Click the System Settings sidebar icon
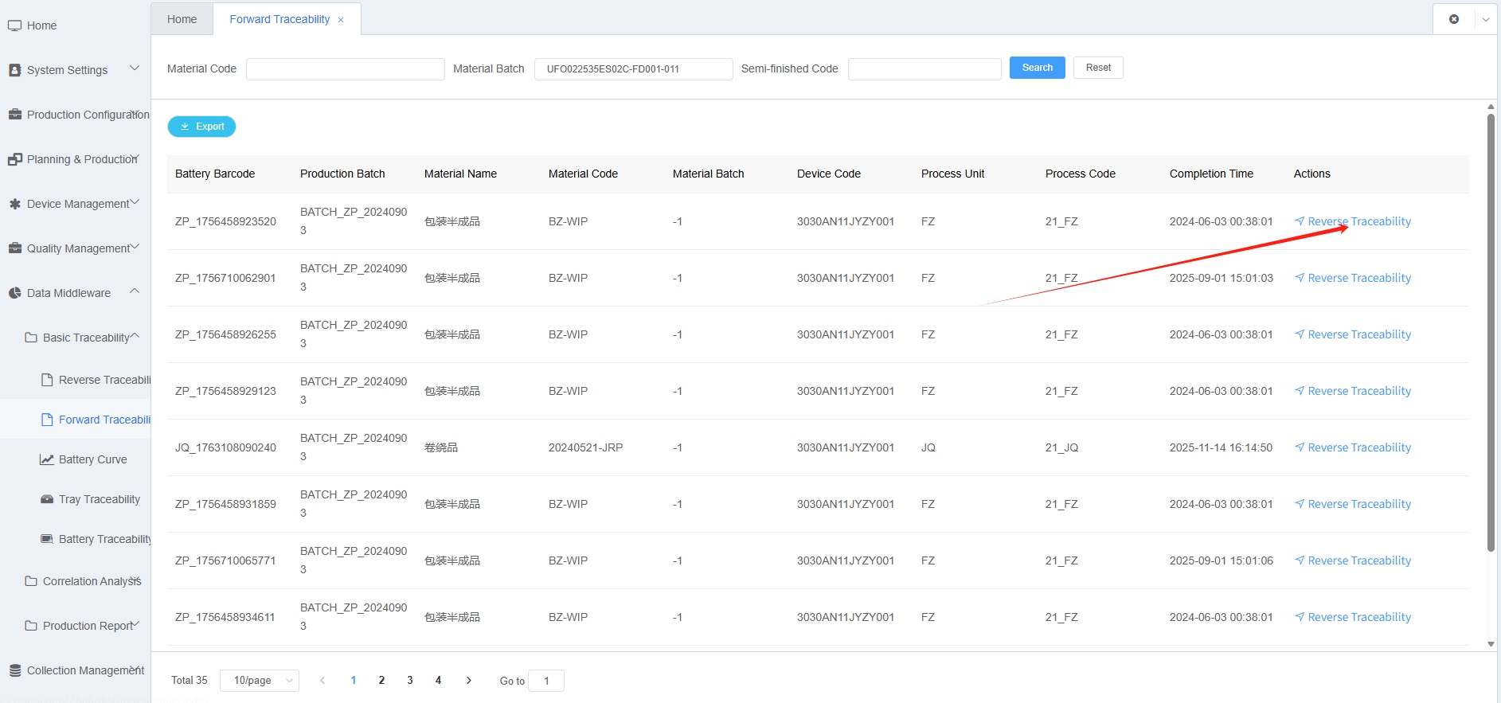Screen dimensions: 1501x703 coord(14,70)
